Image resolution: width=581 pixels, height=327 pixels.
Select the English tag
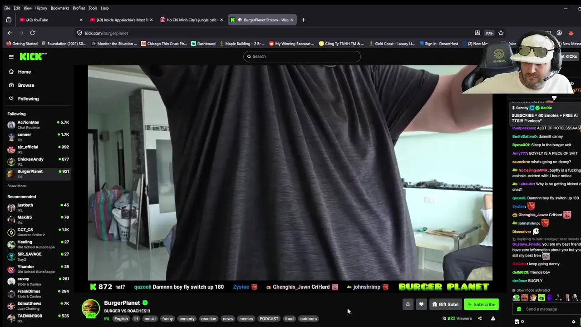121,319
